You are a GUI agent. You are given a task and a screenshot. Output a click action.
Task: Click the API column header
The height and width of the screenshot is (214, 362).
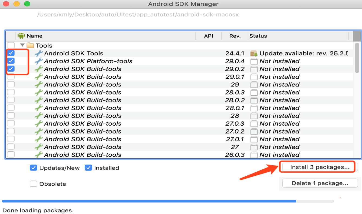click(209, 36)
